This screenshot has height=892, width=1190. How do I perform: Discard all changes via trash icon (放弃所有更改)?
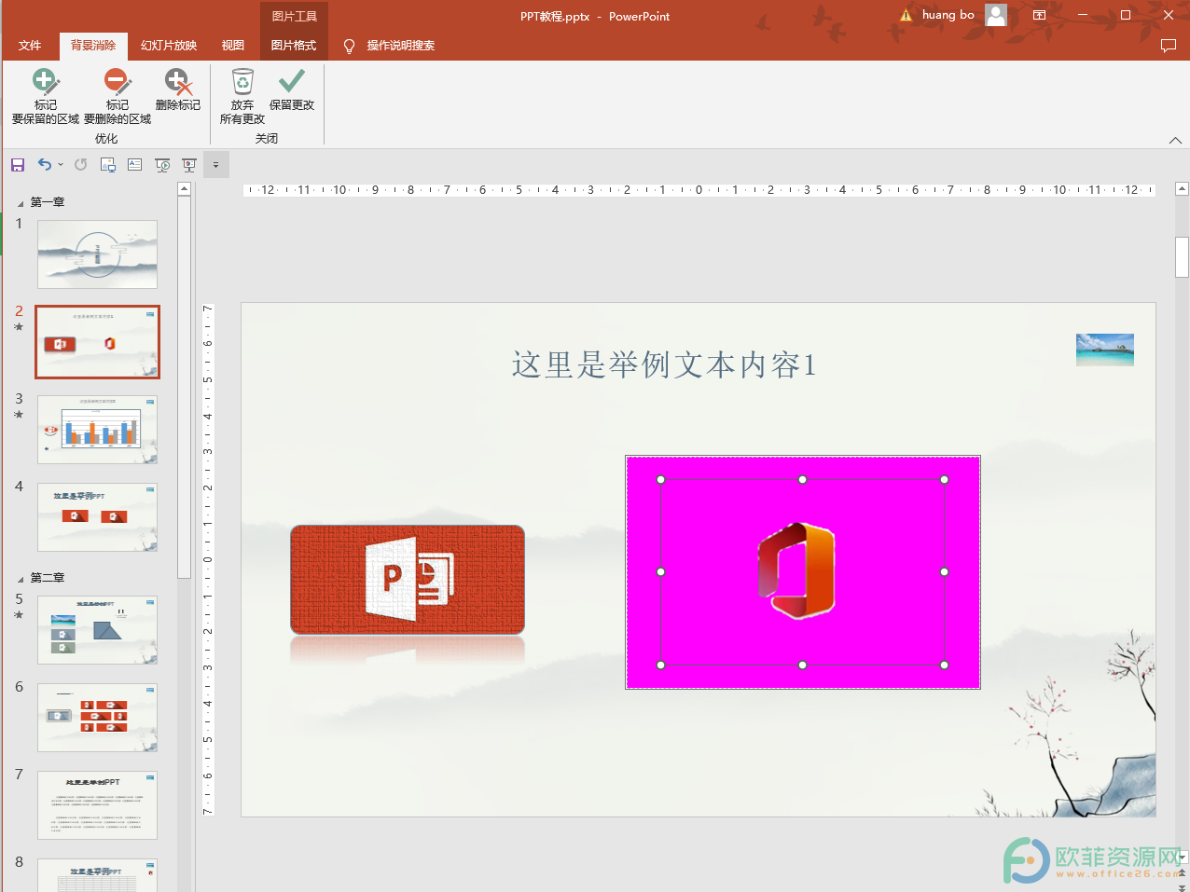[x=242, y=82]
